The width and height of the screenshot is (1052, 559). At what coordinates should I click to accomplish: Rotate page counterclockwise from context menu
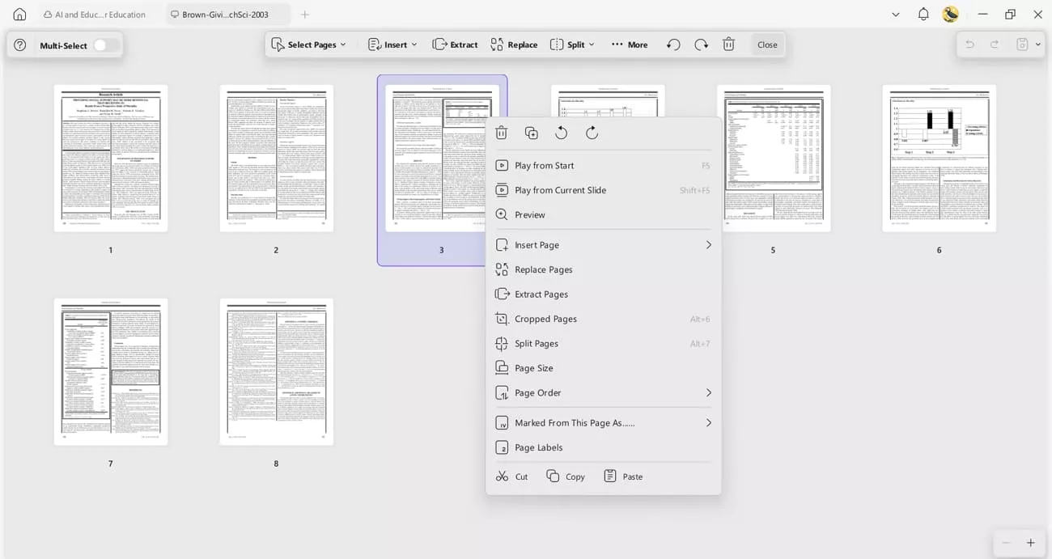(x=562, y=133)
